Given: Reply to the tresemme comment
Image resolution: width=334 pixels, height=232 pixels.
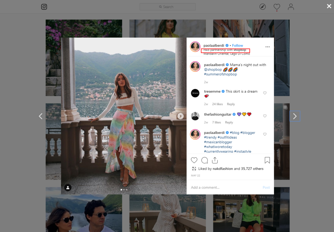Looking at the screenshot, I should pyautogui.click(x=231, y=104).
